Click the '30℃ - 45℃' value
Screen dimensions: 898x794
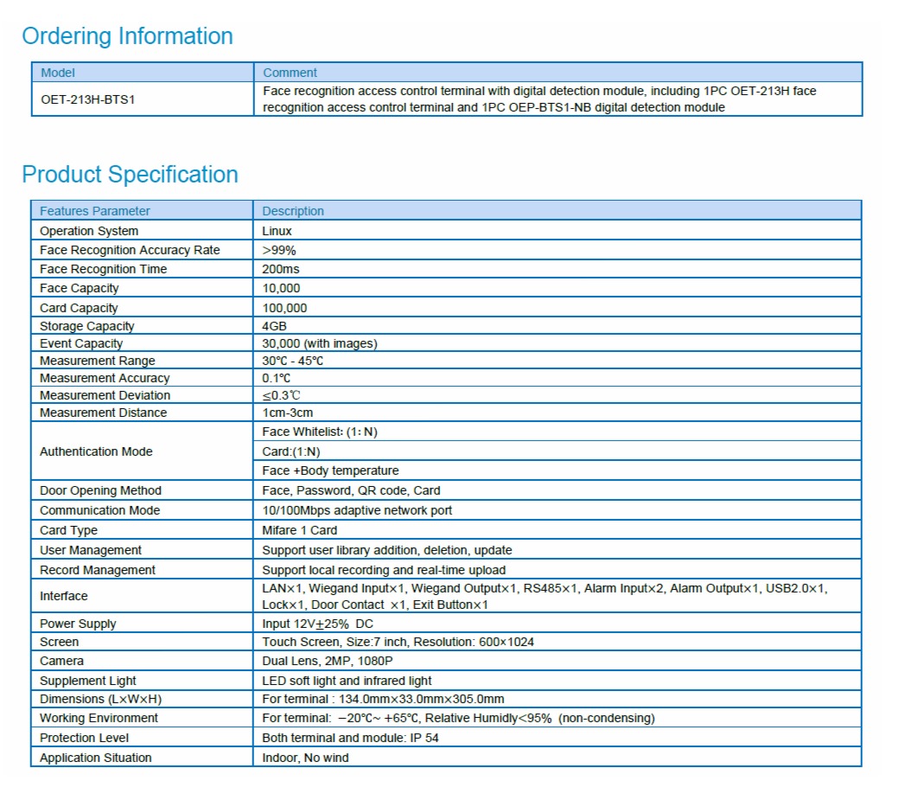[x=293, y=361]
